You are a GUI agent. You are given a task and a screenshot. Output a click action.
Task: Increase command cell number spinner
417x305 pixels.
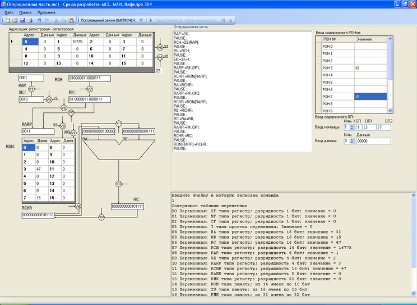pyautogui.click(x=351, y=126)
